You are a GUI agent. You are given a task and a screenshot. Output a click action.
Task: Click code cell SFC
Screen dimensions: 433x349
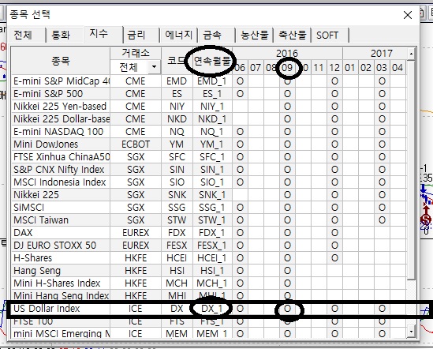tap(177, 157)
